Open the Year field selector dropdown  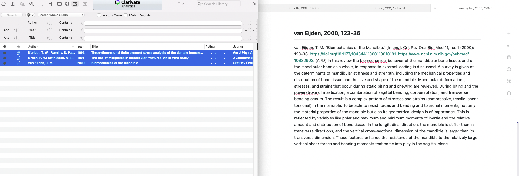click(x=34, y=30)
